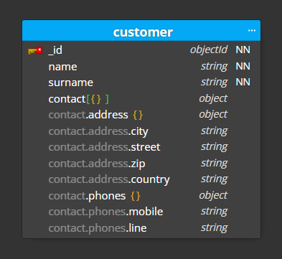282x259 pixels.
Task: Click the NN flag on the _id row
Action: pos(243,50)
